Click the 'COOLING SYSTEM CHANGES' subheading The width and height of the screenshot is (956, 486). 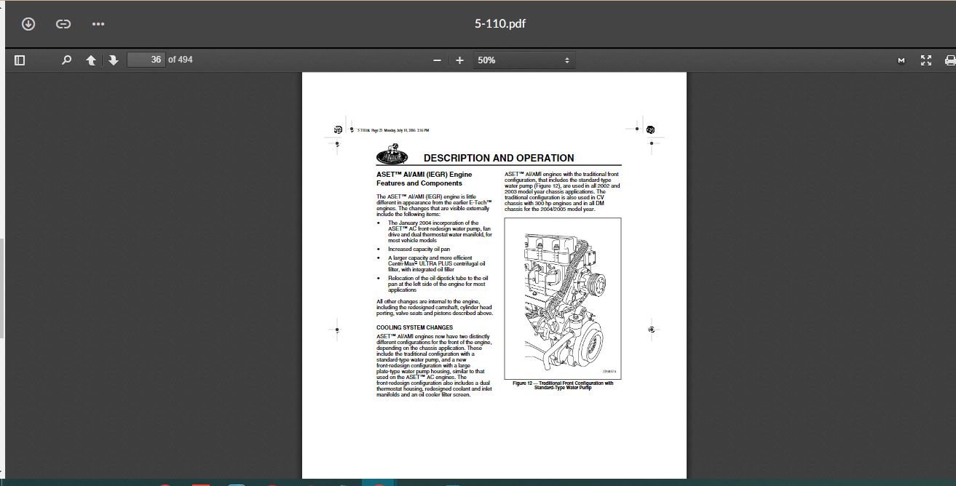(415, 327)
